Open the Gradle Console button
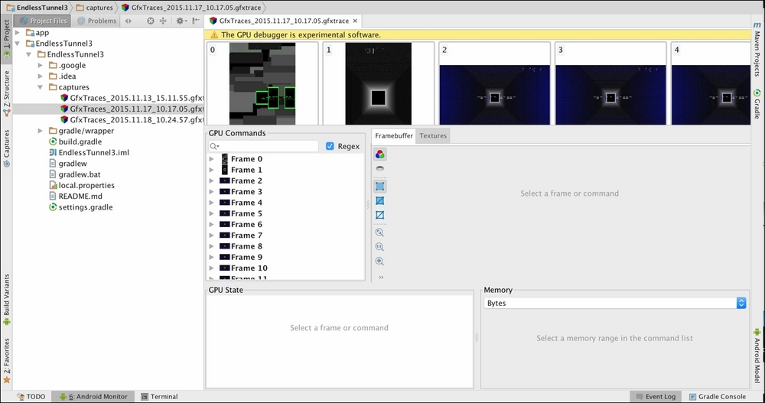Image resolution: width=765 pixels, height=403 pixels. [x=718, y=397]
